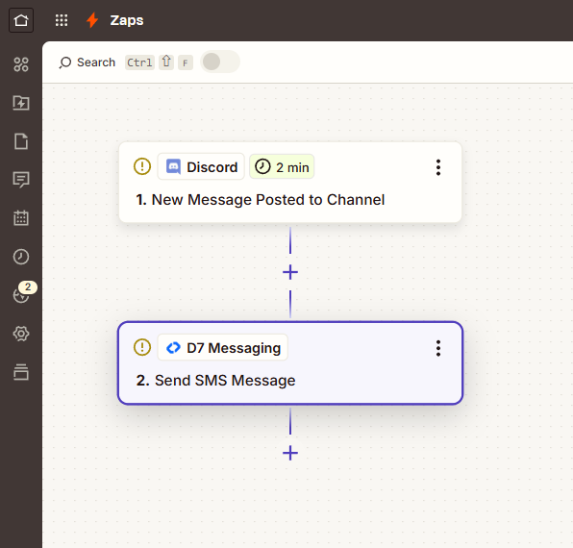
Task: Click the F shortcut key hint
Action: pos(186,62)
